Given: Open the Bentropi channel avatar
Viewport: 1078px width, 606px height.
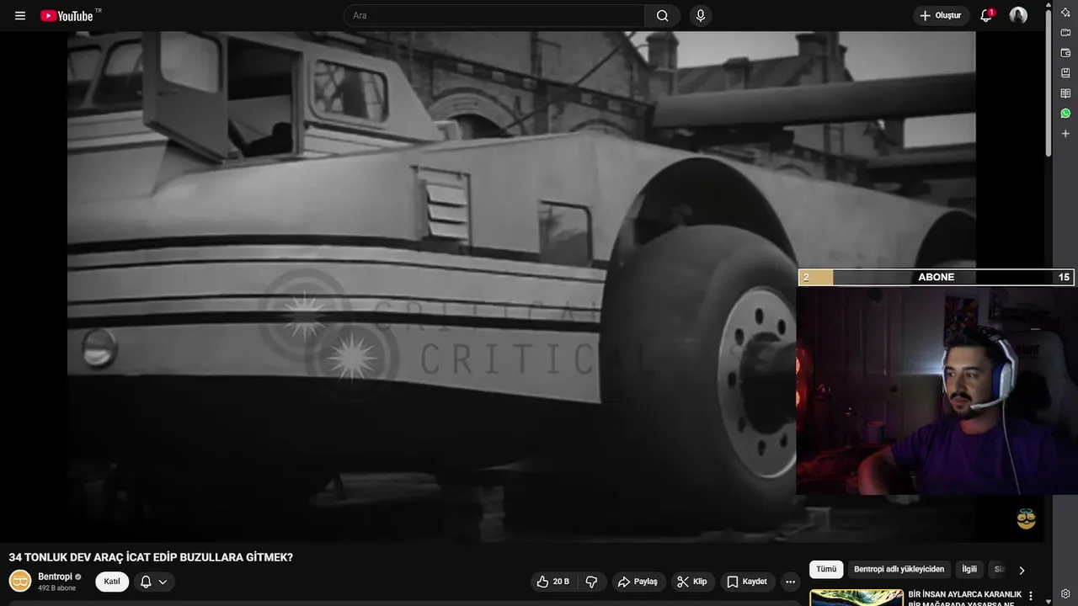Looking at the screenshot, I should [x=20, y=581].
